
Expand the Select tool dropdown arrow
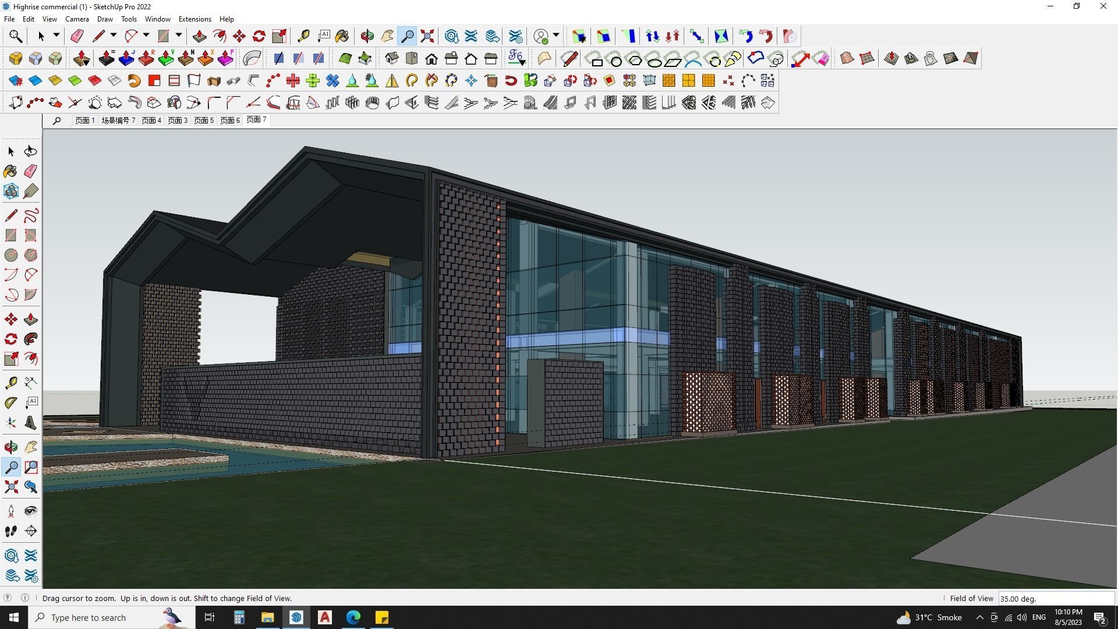[56, 36]
